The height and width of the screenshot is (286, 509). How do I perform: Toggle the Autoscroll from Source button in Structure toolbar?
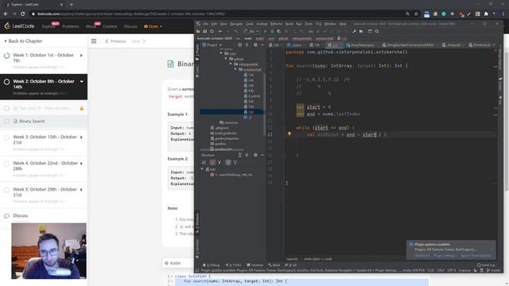tap(235, 162)
